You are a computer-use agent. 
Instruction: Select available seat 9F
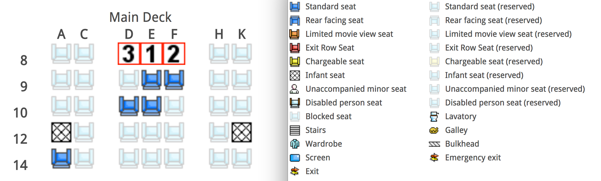click(x=174, y=80)
